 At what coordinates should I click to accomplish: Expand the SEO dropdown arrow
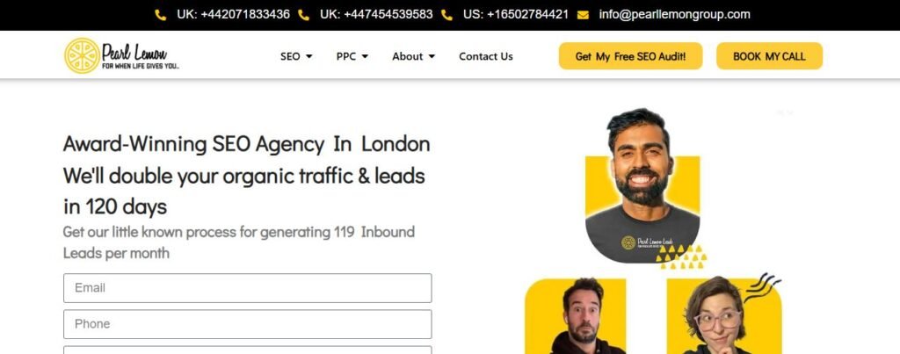pyautogui.click(x=309, y=56)
